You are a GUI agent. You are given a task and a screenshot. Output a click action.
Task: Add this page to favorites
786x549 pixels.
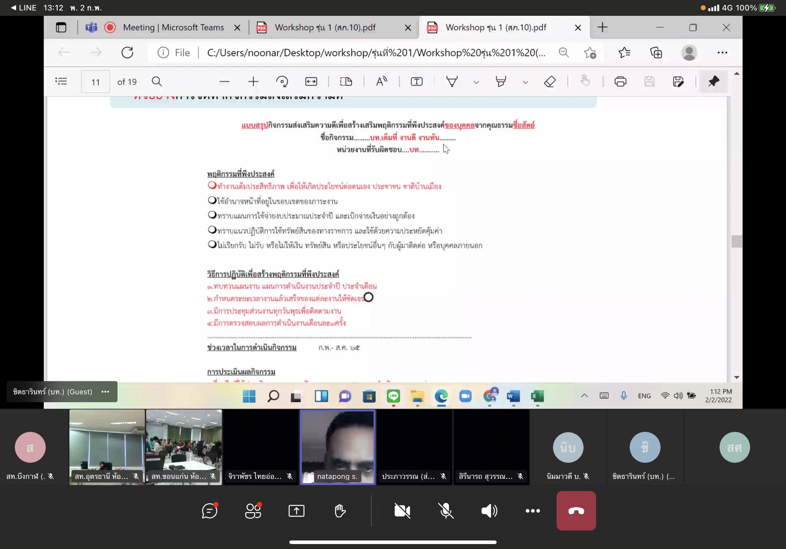pyautogui.click(x=590, y=53)
